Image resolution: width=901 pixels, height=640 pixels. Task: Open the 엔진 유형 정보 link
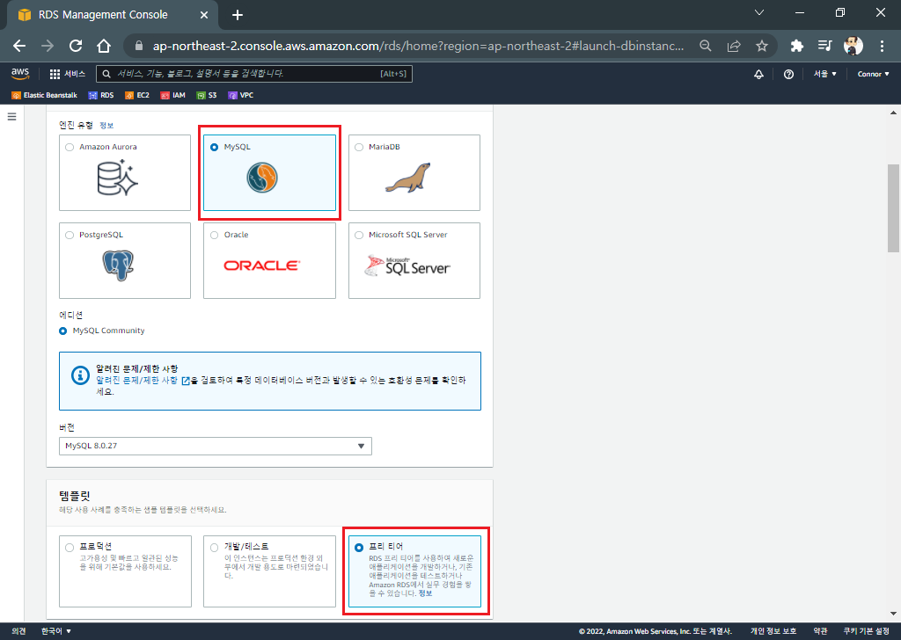106,126
